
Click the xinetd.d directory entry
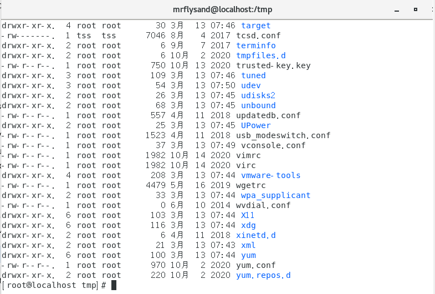(x=256, y=235)
